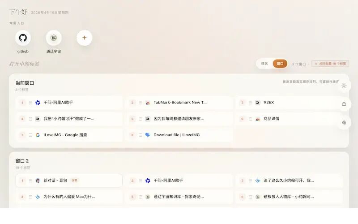Click the 商品详情 tab favicon
The image size is (358, 224).
tap(258, 119)
